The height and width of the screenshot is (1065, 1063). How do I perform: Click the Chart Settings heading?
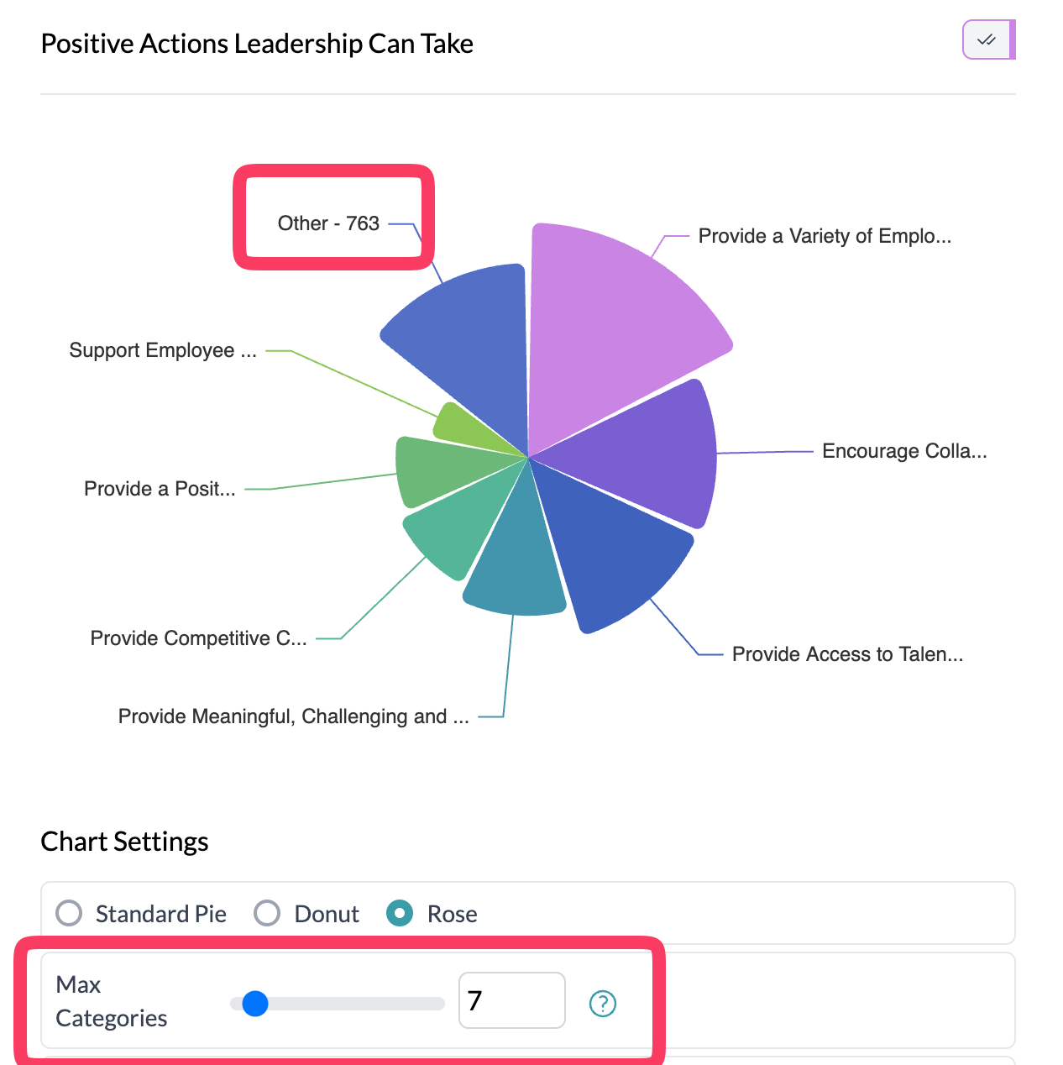(124, 841)
